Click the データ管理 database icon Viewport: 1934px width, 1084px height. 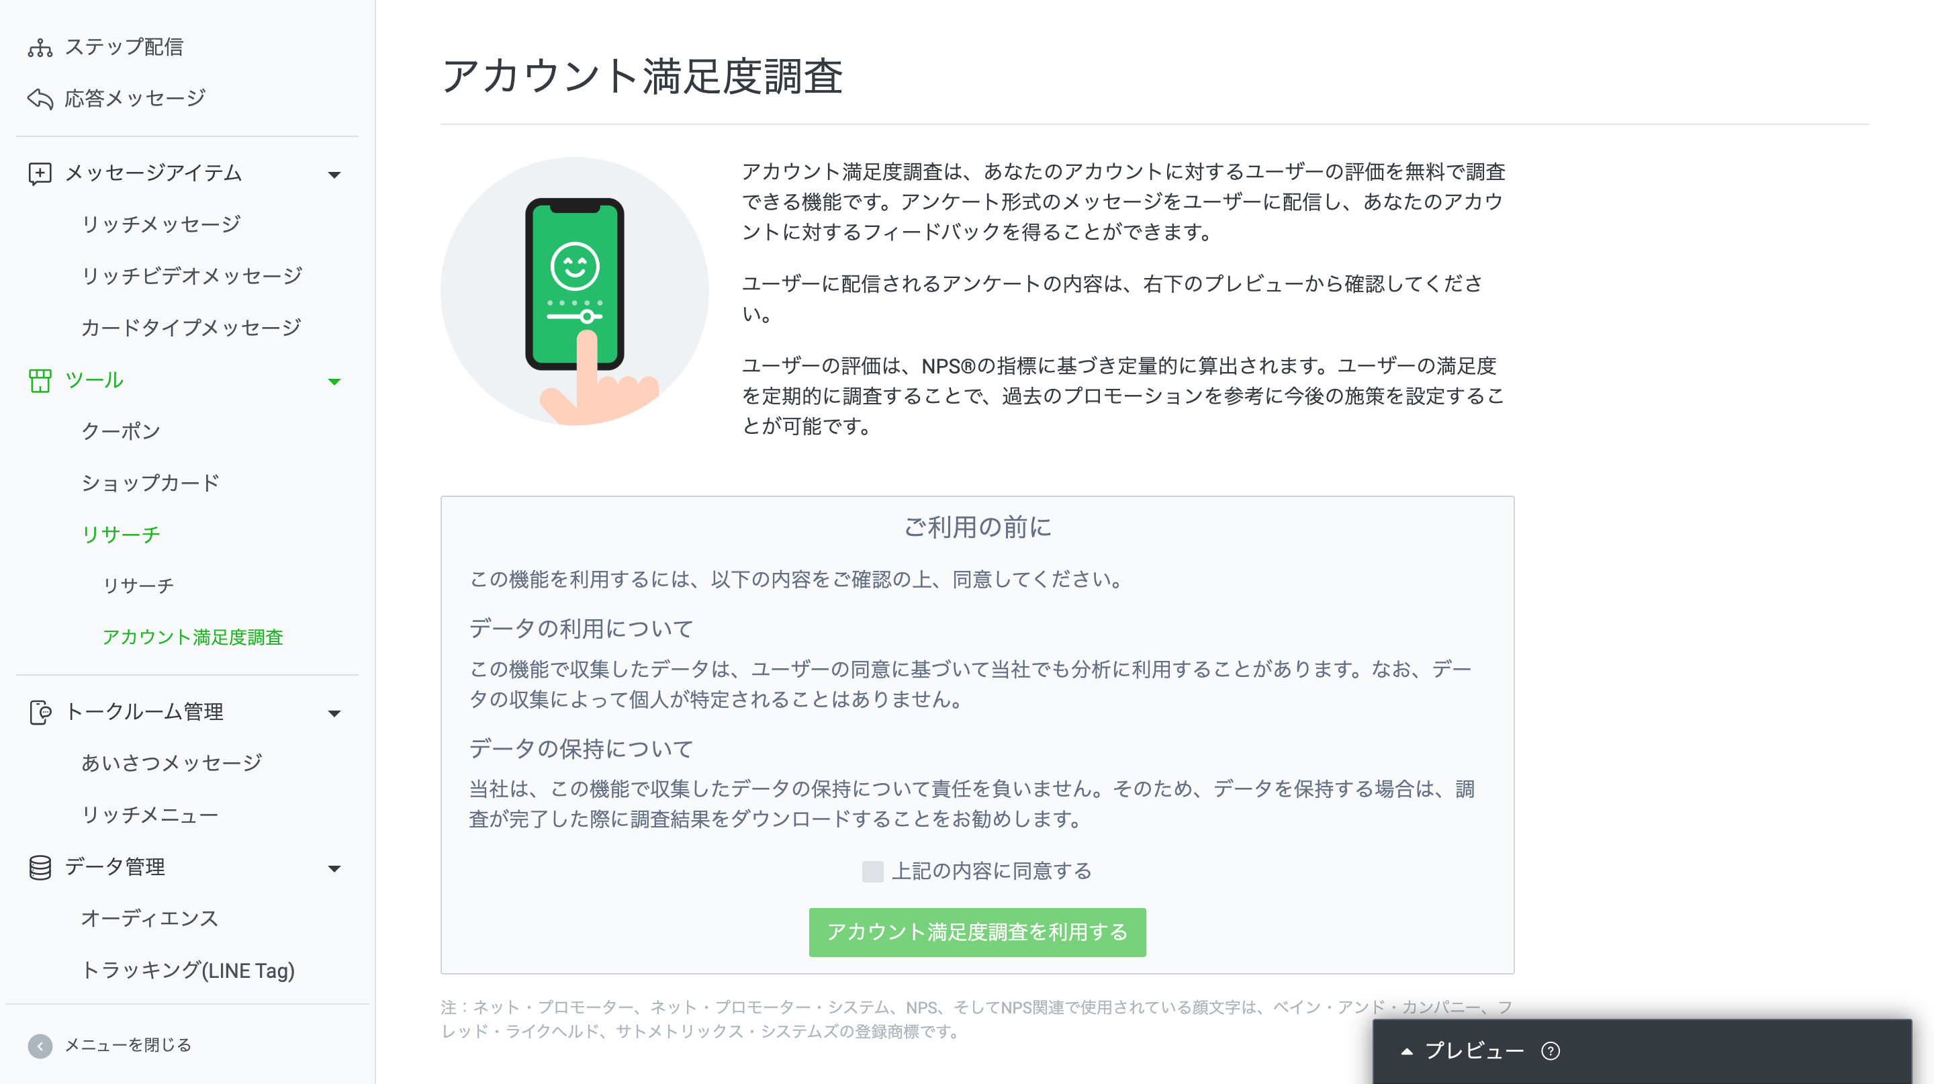coord(40,867)
